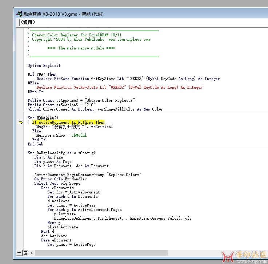This screenshot has height=264, width=268.
Task: Click the 'Next p' line
Action: tap(54, 223)
